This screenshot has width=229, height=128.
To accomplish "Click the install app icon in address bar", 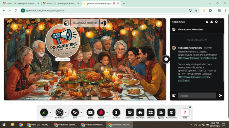I will click(190, 10).
